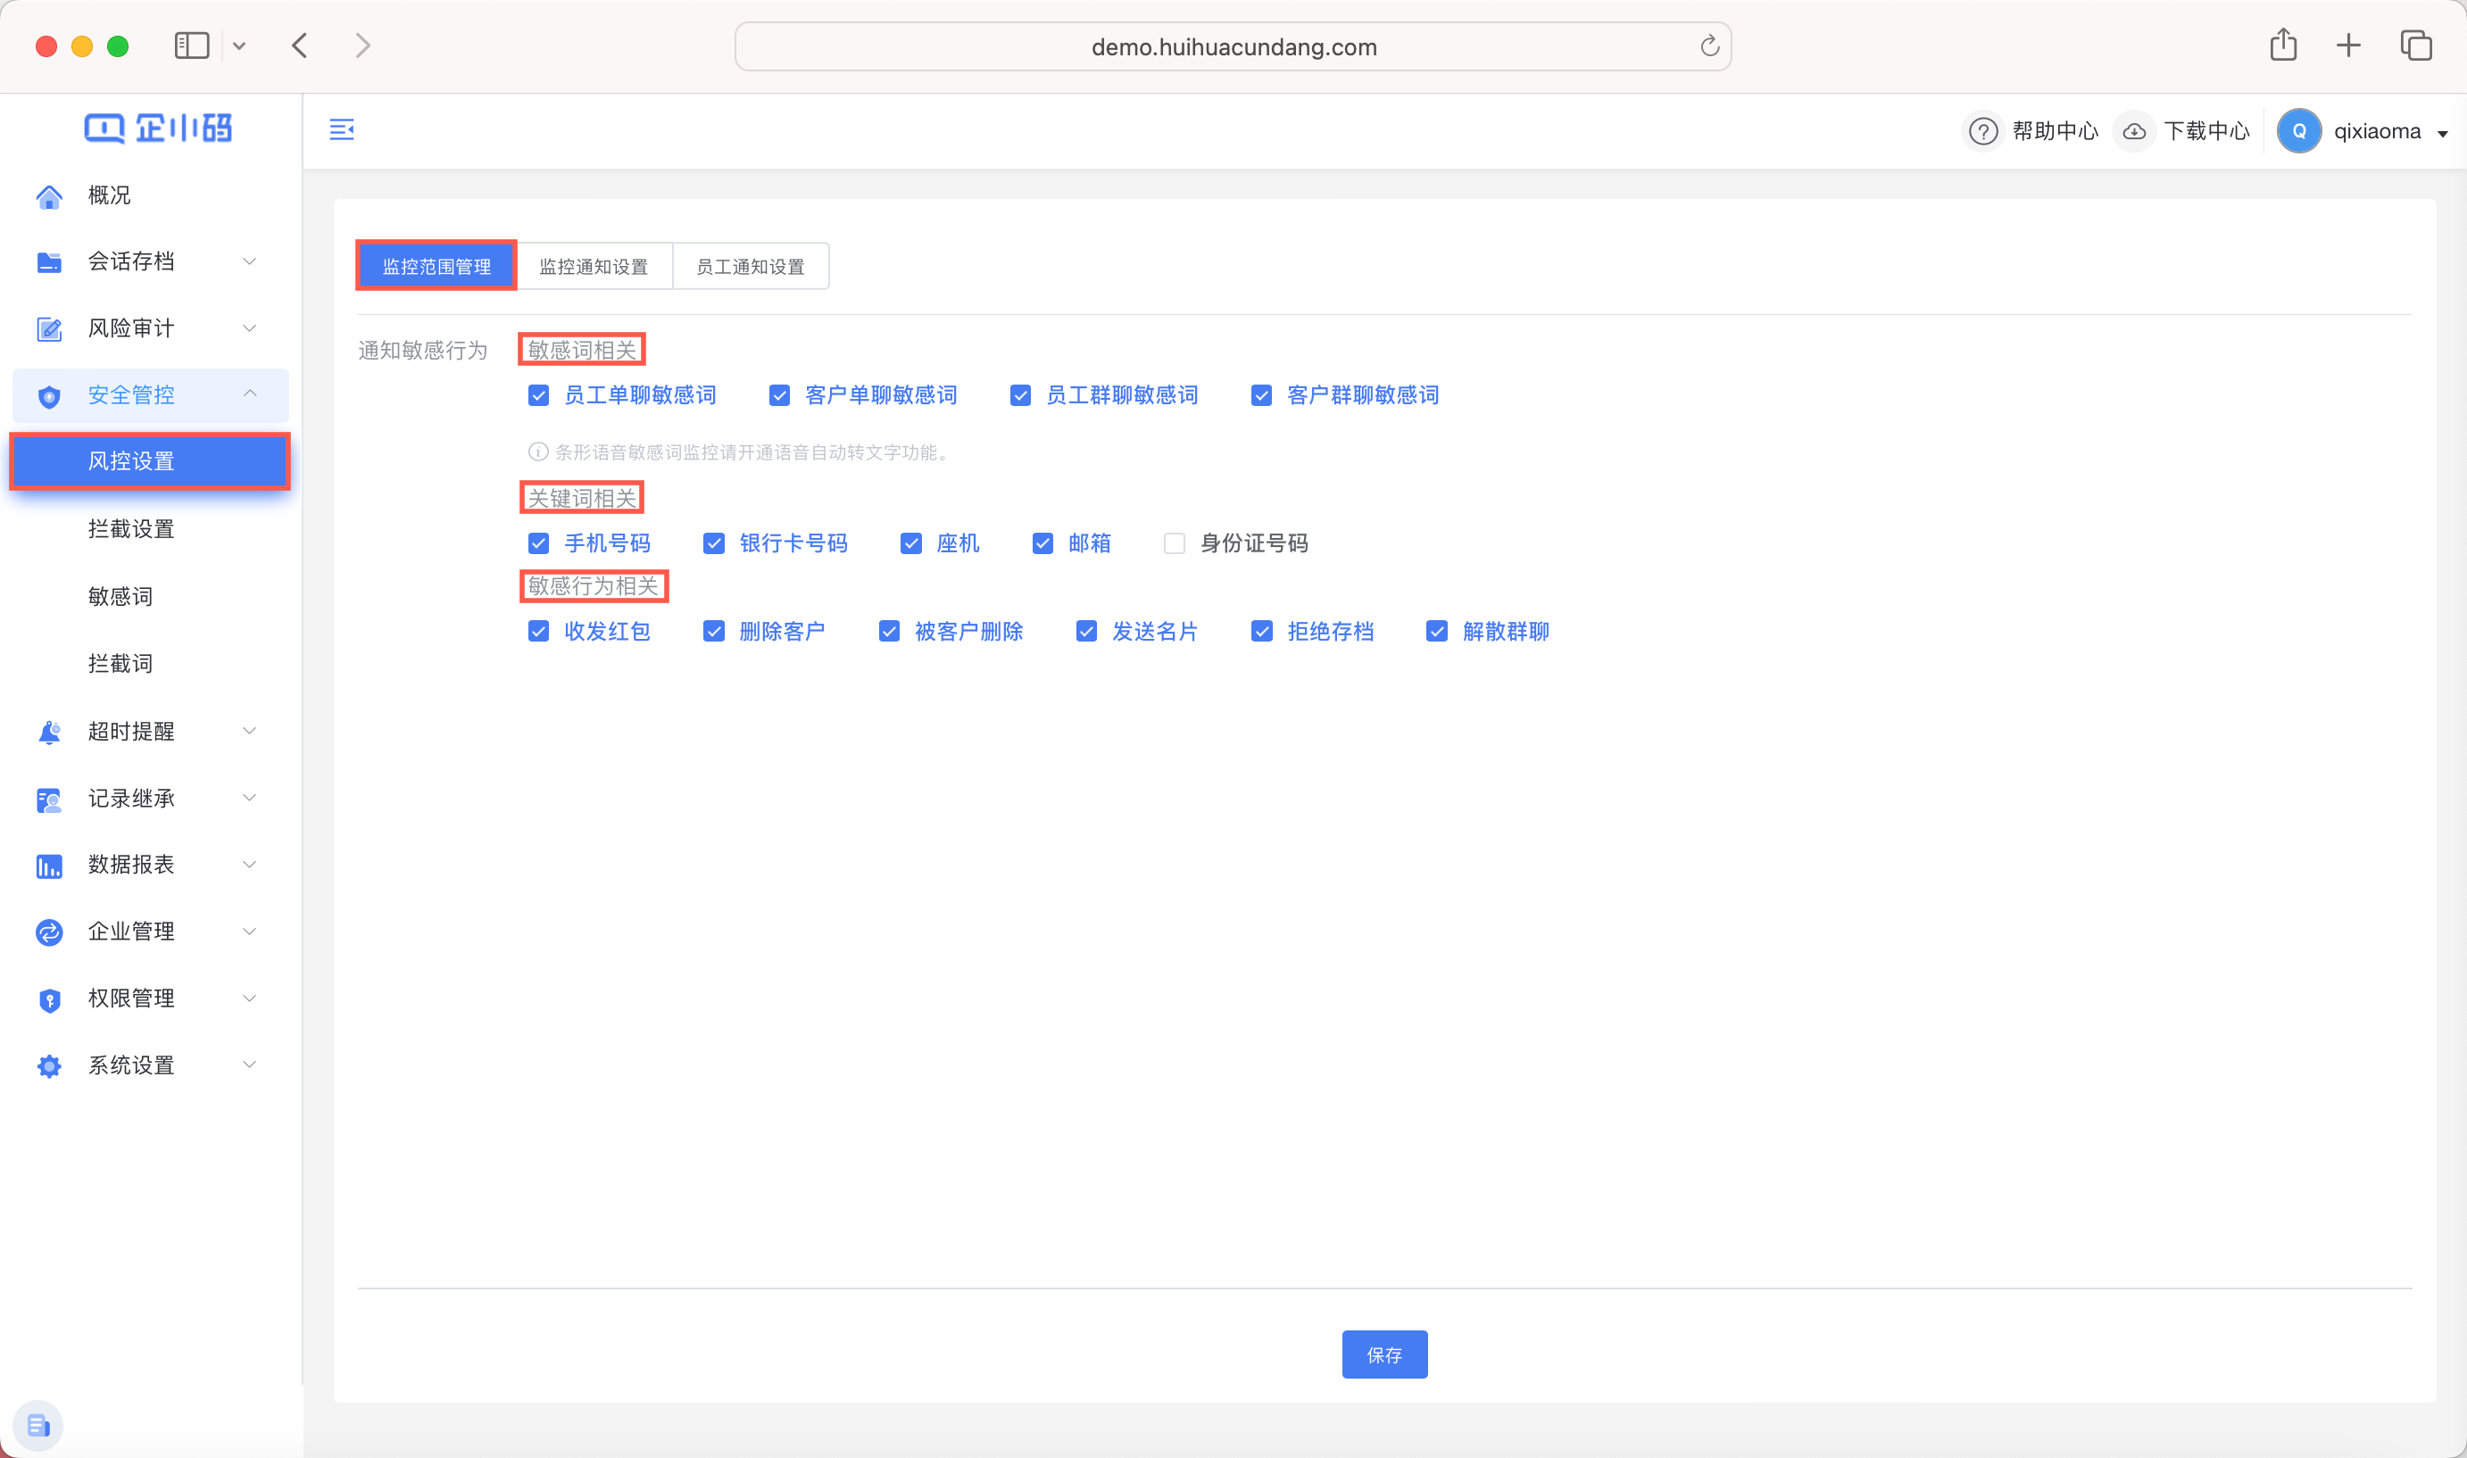Click the browser address bar
The height and width of the screenshot is (1458, 2467).
coord(1233,46)
